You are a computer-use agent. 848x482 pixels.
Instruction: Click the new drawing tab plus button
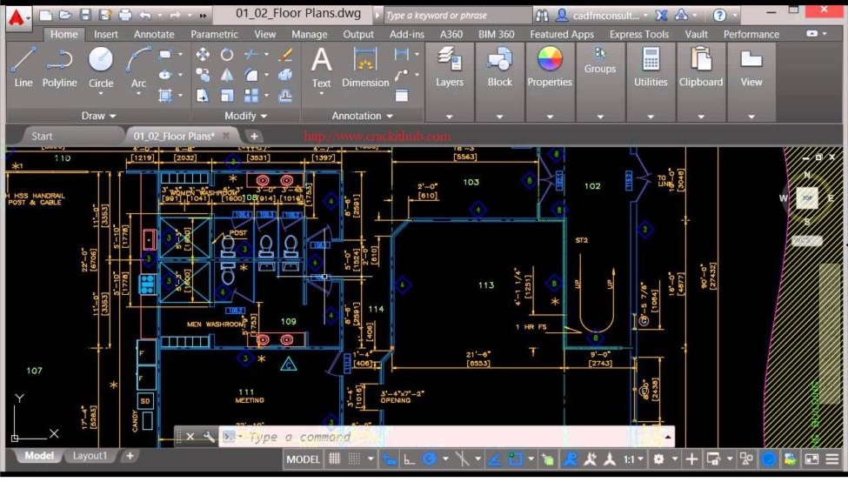click(254, 136)
